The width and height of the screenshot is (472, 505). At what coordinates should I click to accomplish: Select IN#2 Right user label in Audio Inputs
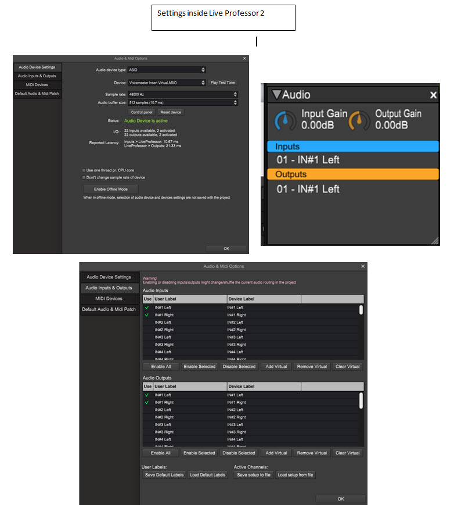(x=164, y=330)
